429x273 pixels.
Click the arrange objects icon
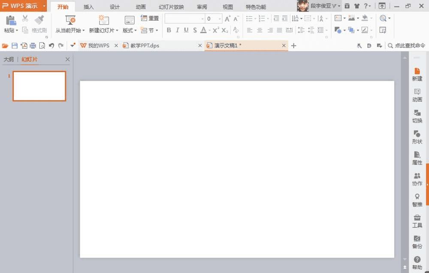point(351,30)
